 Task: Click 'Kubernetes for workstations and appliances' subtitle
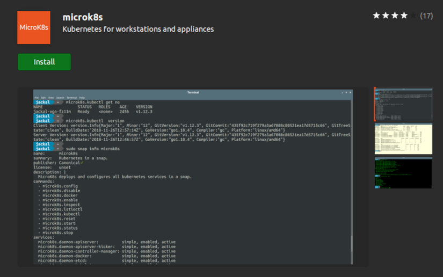[138, 29]
